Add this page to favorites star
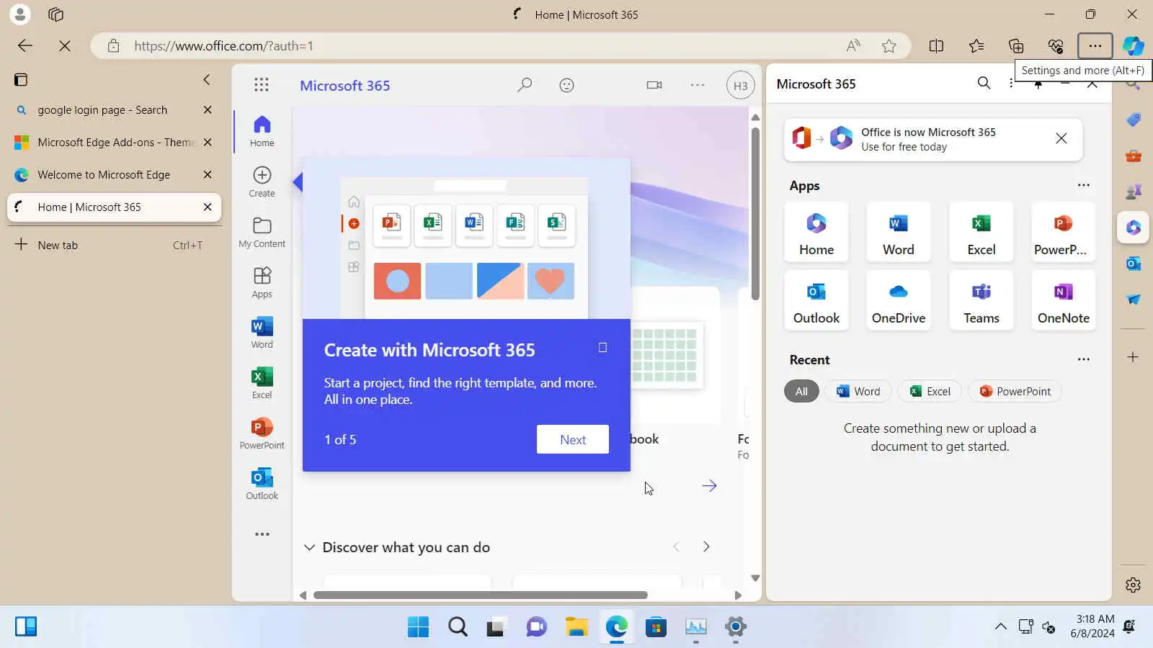 (x=889, y=46)
